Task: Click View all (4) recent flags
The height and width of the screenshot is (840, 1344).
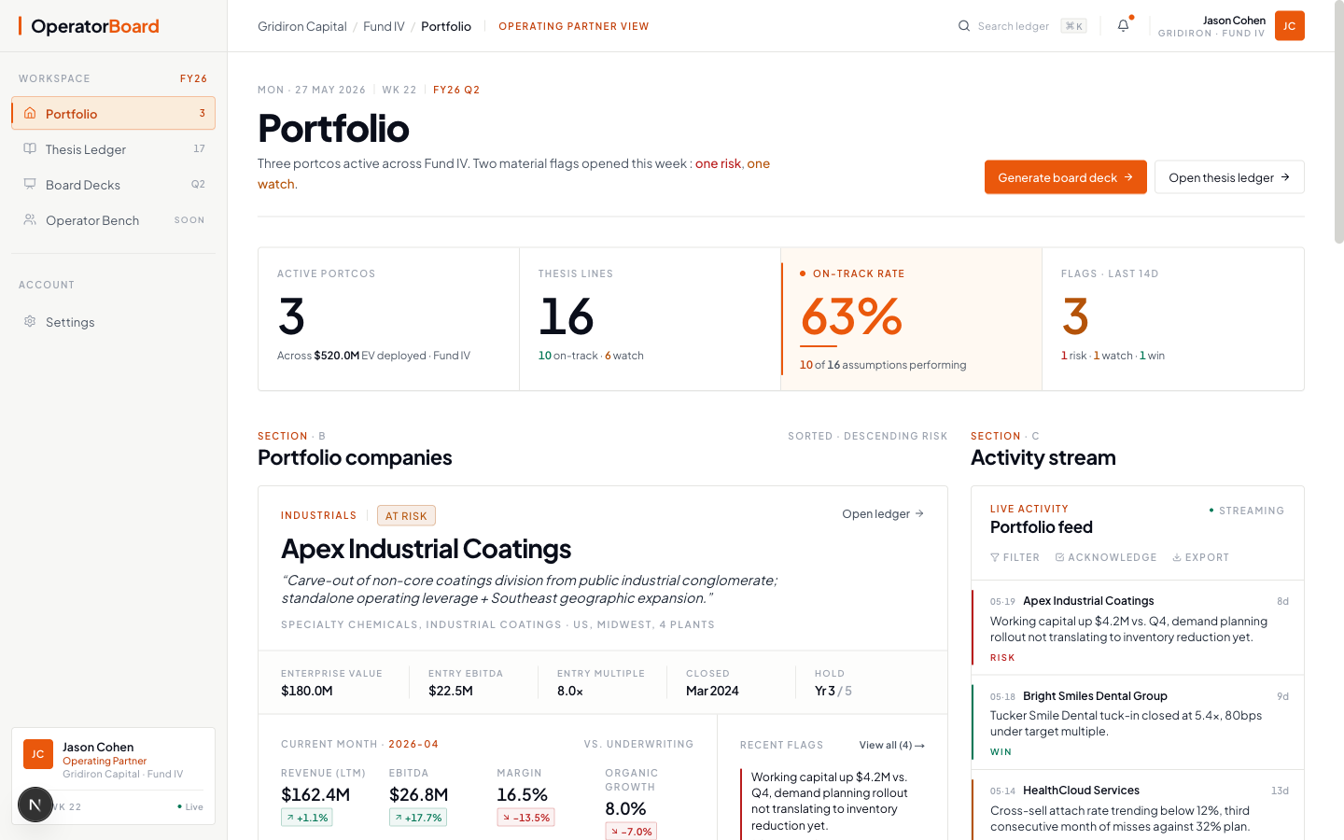Action: coord(891,745)
